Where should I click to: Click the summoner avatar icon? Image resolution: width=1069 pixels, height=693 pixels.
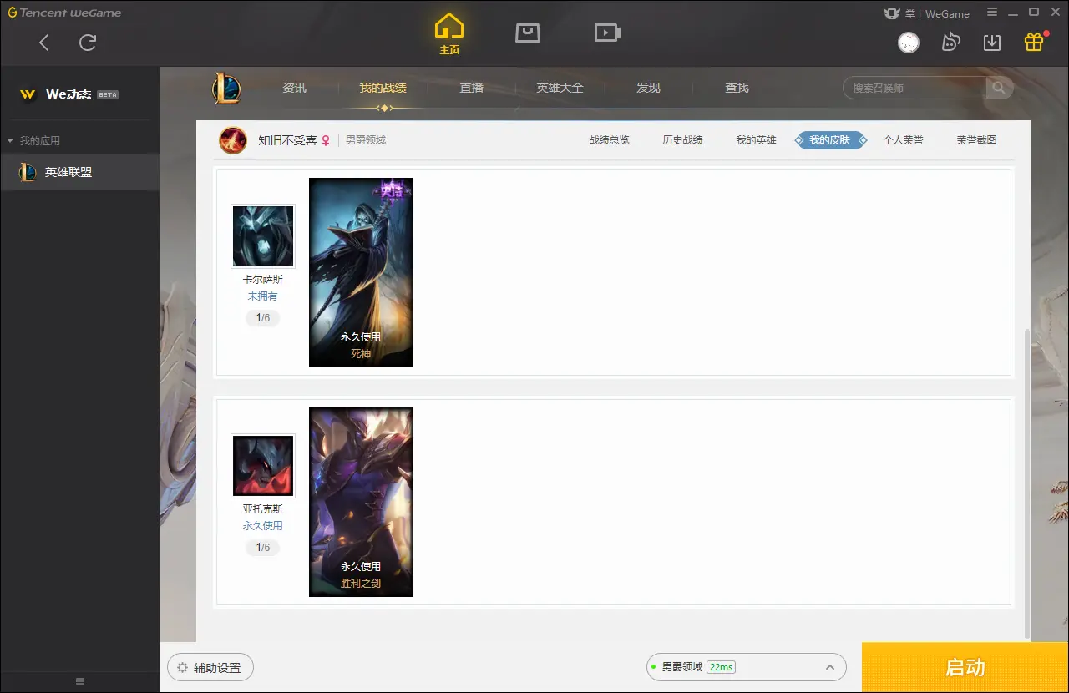233,140
